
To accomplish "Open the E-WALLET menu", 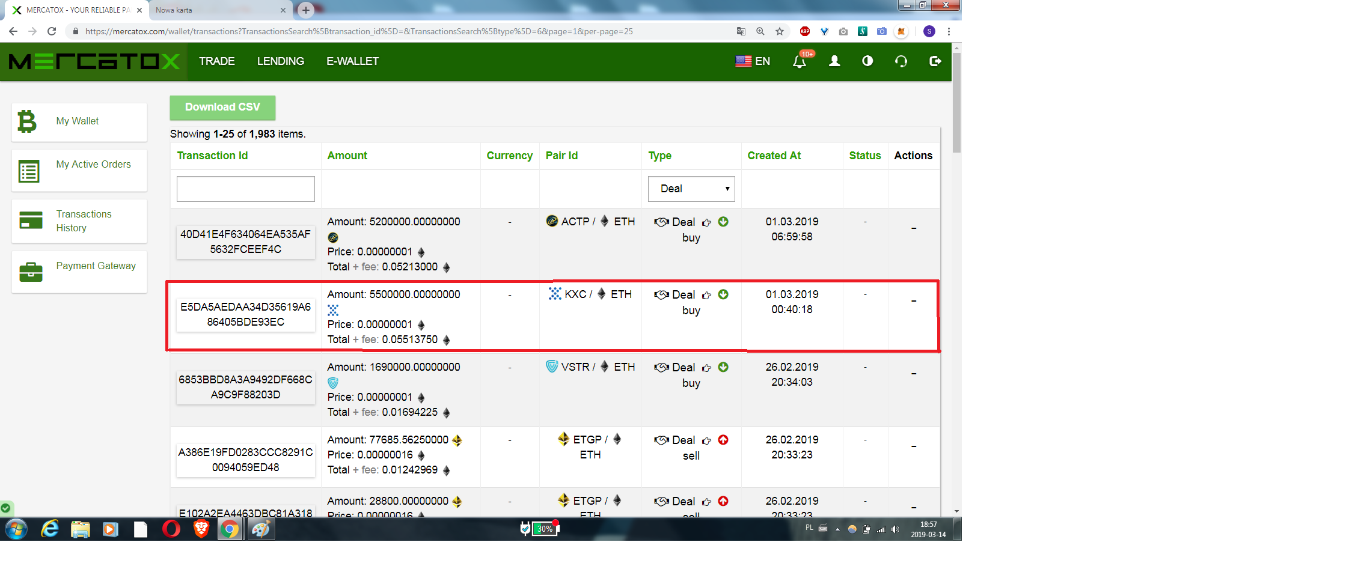I will (x=353, y=61).
